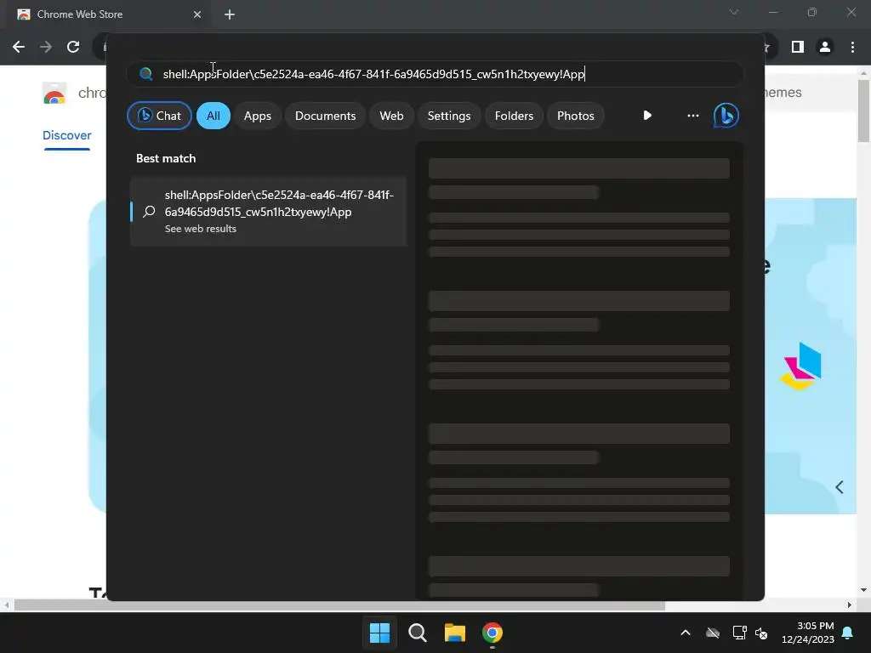Click the muted volume tray icon
Viewport: 871px width, 653px height.
coord(761,633)
